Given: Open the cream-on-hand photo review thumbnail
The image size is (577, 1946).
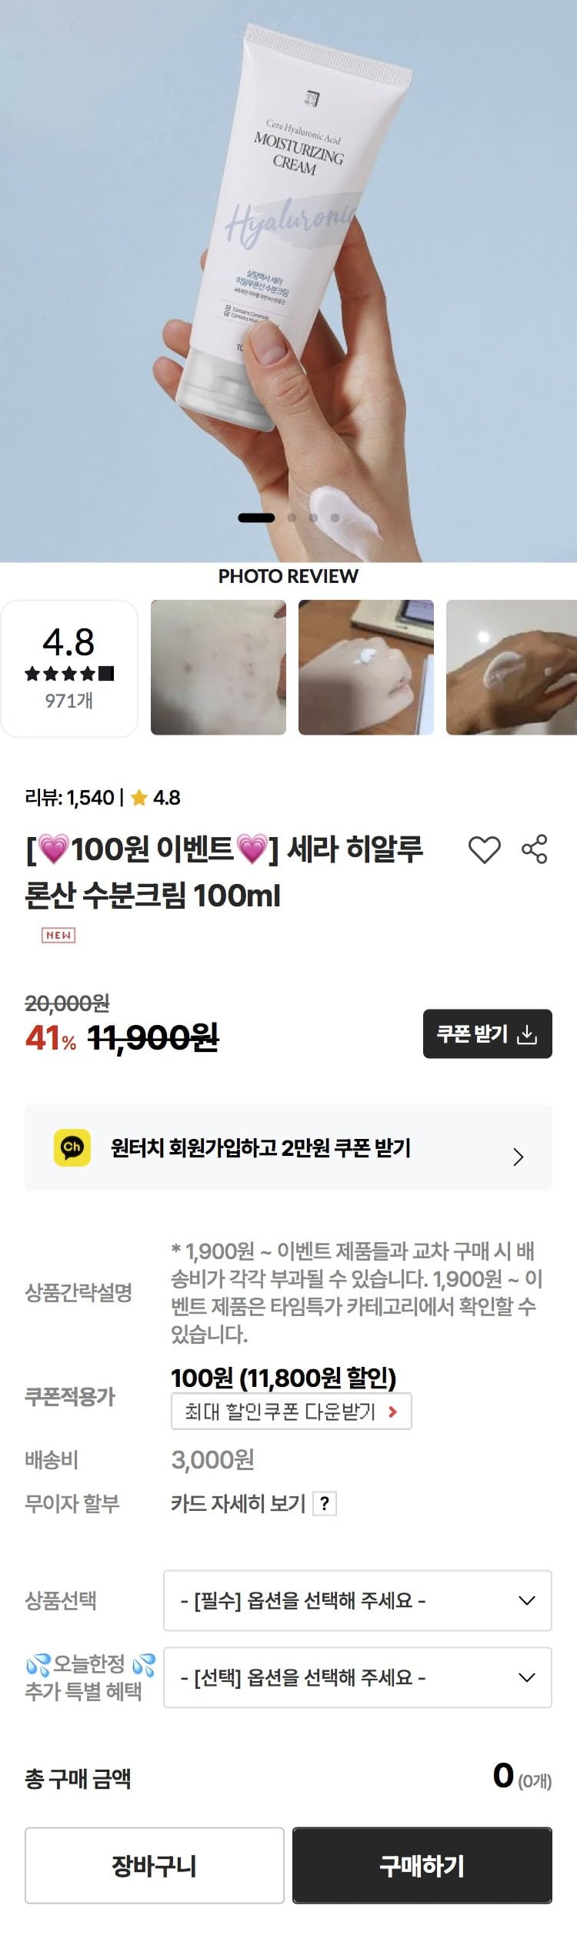Looking at the screenshot, I should [366, 667].
